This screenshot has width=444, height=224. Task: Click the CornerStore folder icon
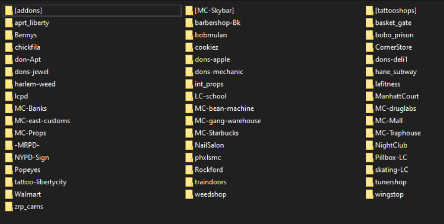[369, 47]
